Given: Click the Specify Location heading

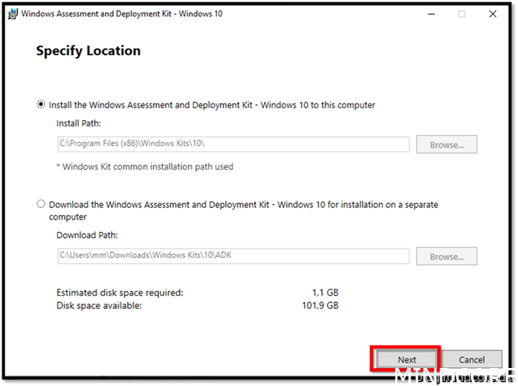Looking at the screenshot, I should [x=89, y=51].
